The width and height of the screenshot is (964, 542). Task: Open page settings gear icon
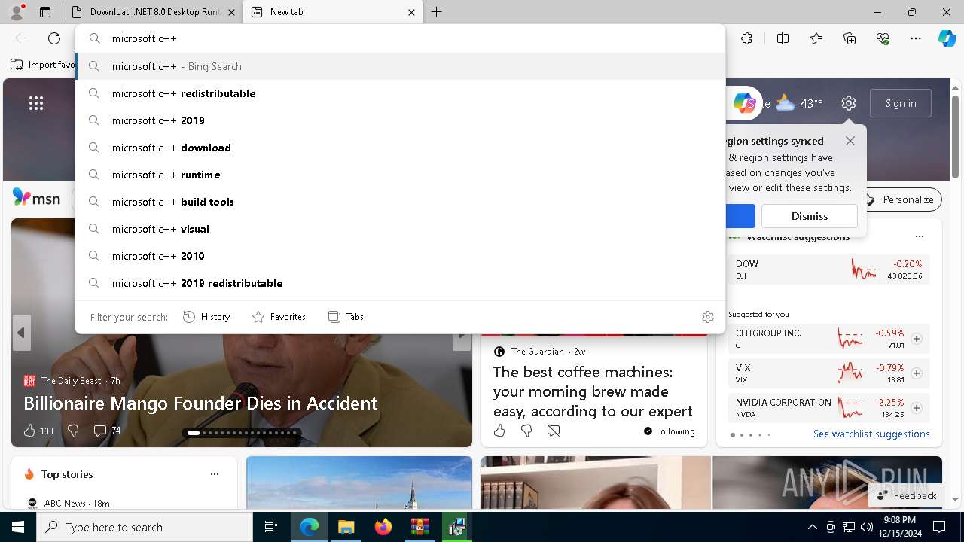point(849,103)
